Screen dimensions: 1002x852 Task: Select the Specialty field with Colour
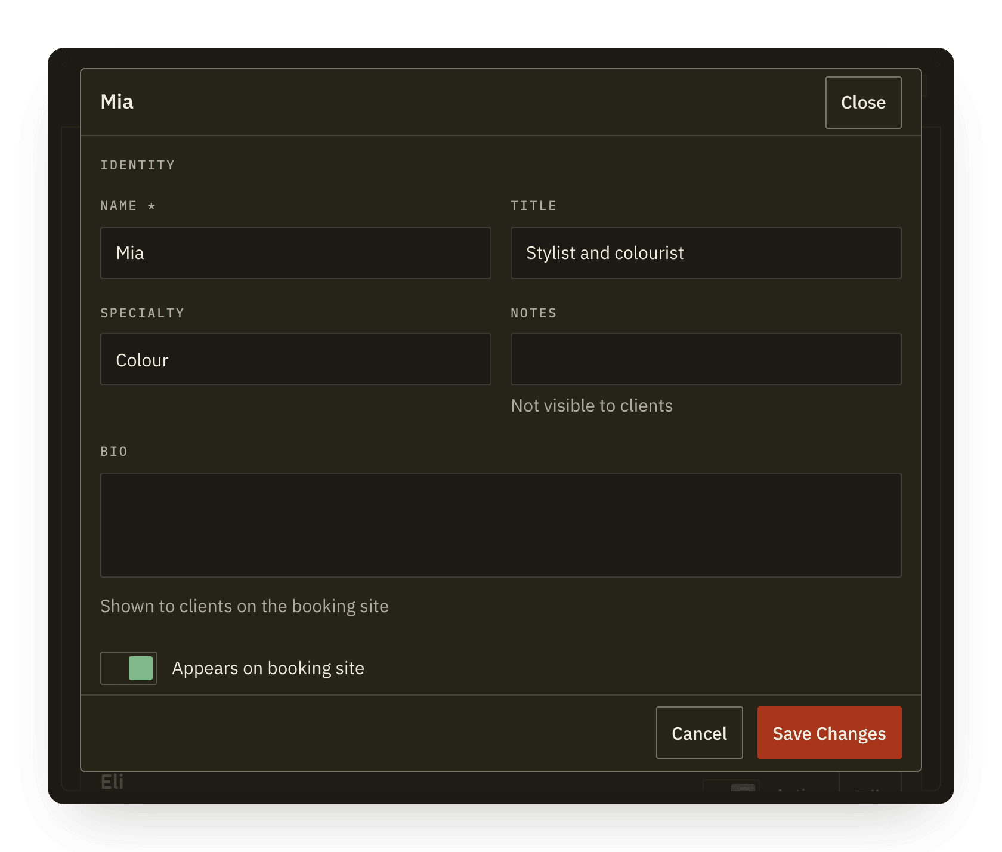[296, 359]
